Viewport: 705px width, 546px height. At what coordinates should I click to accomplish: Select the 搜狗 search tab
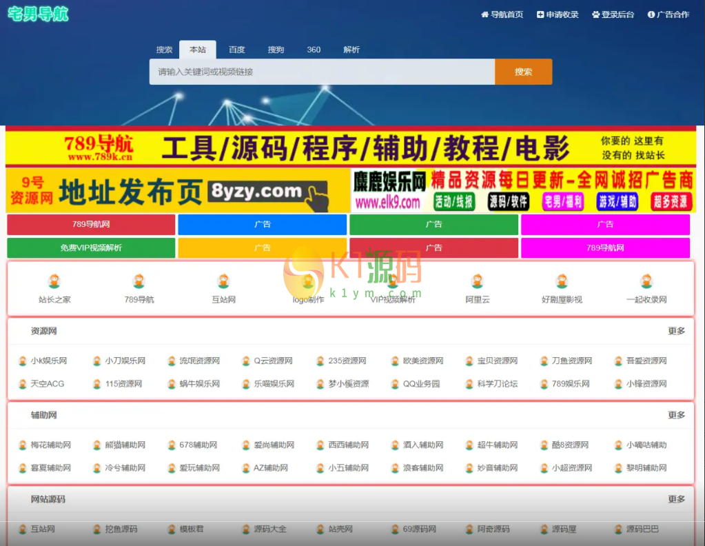[276, 50]
